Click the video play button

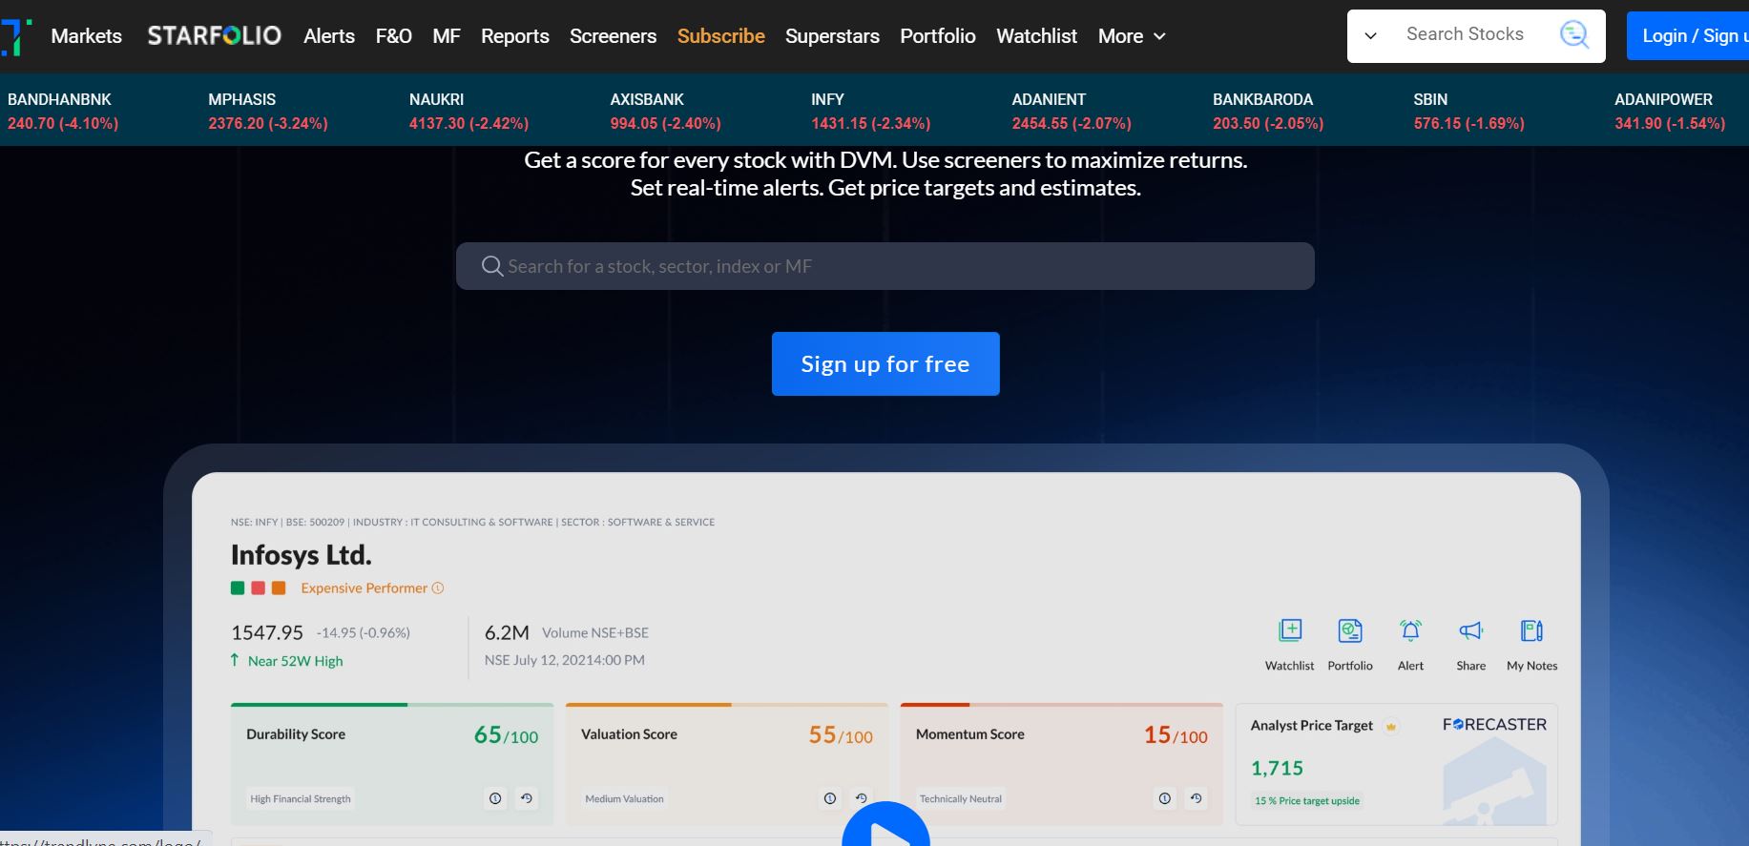click(x=885, y=826)
